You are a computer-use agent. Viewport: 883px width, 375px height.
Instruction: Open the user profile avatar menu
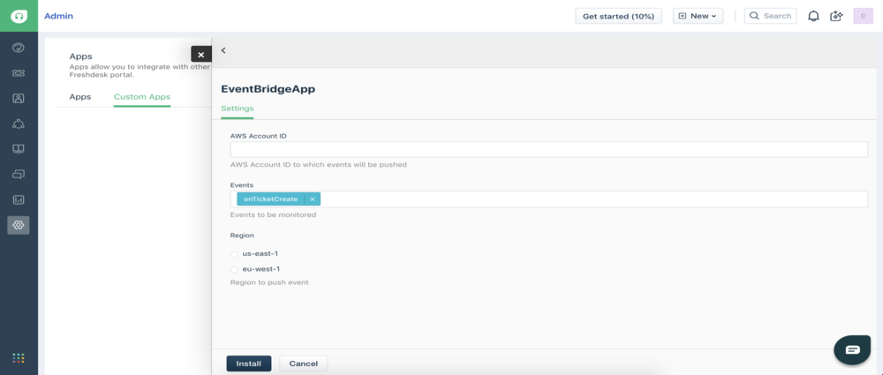[x=863, y=16]
